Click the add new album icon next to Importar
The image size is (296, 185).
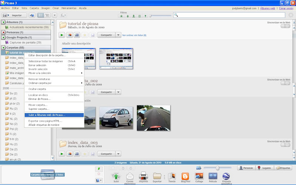[32, 15]
